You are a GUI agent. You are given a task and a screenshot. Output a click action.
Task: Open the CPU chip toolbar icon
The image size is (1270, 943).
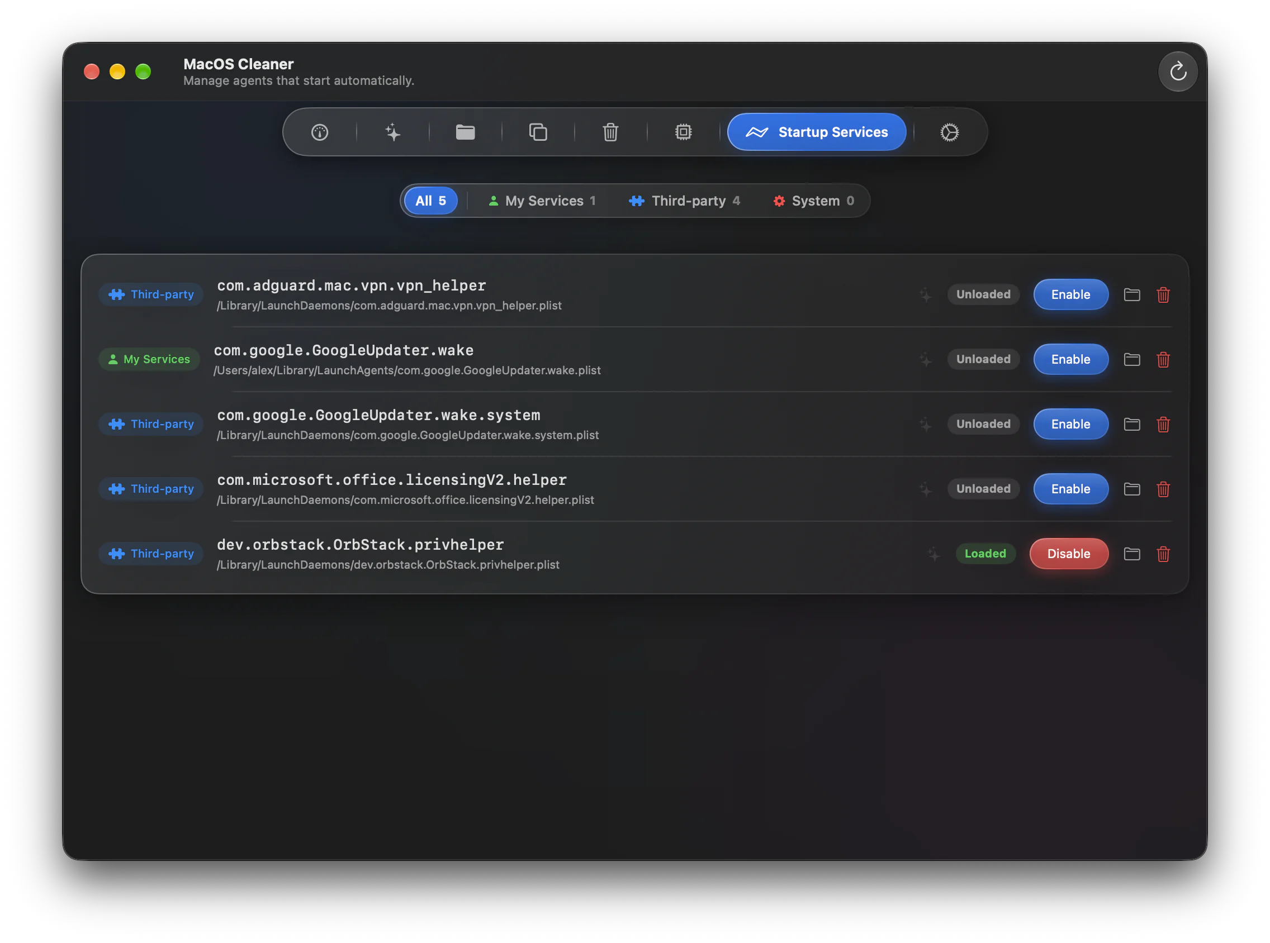(x=683, y=132)
